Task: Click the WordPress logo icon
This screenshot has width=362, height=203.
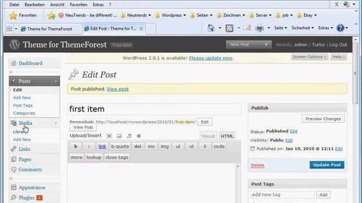Action: coord(14,45)
